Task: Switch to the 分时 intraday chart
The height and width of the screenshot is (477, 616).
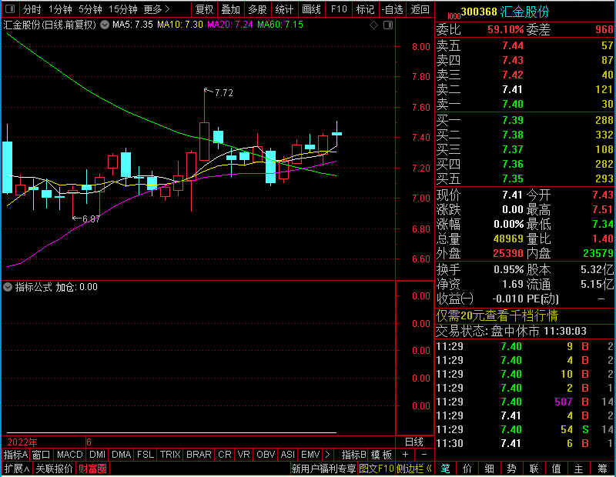Action: (32, 9)
